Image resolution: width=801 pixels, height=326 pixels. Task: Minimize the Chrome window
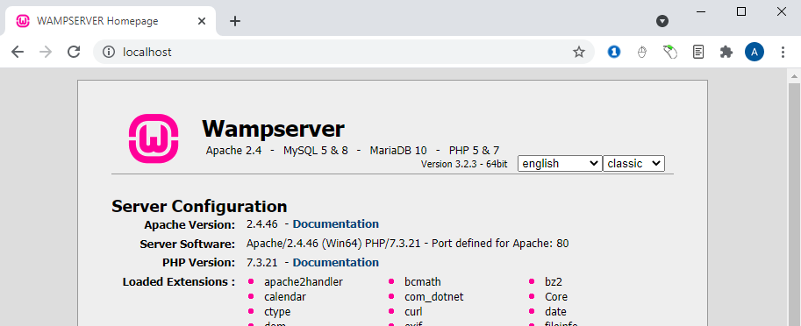[701, 11]
